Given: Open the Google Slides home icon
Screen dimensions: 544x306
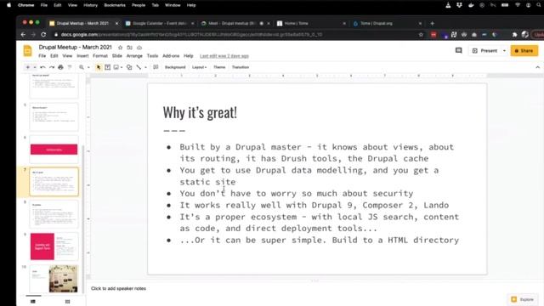Looking at the screenshot, I should click(27, 51).
